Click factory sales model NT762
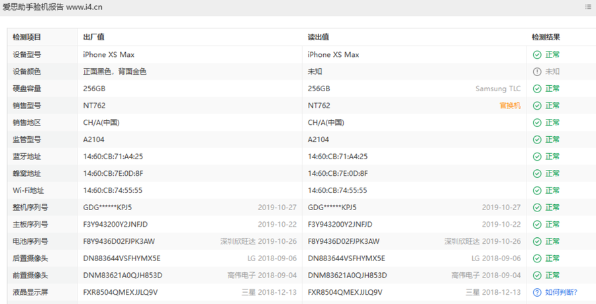Viewport: 596px width, 304px height. (94, 106)
